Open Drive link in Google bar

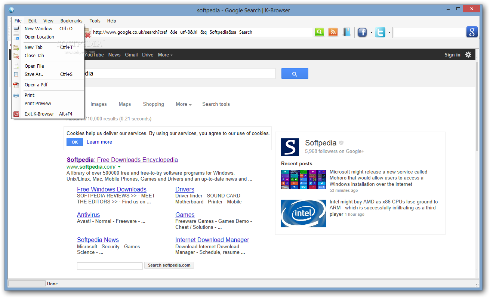point(148,55)
